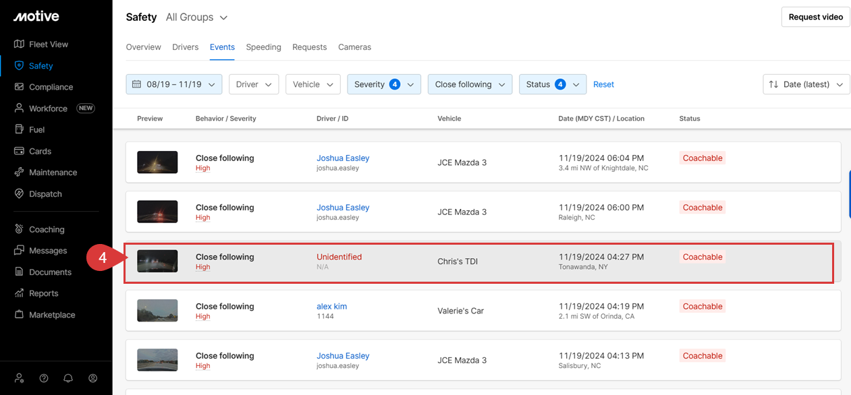Switch to the Cameras tab
Image resolution: width=851 pixels, height=395 pixels.
(x=354, y=47)
